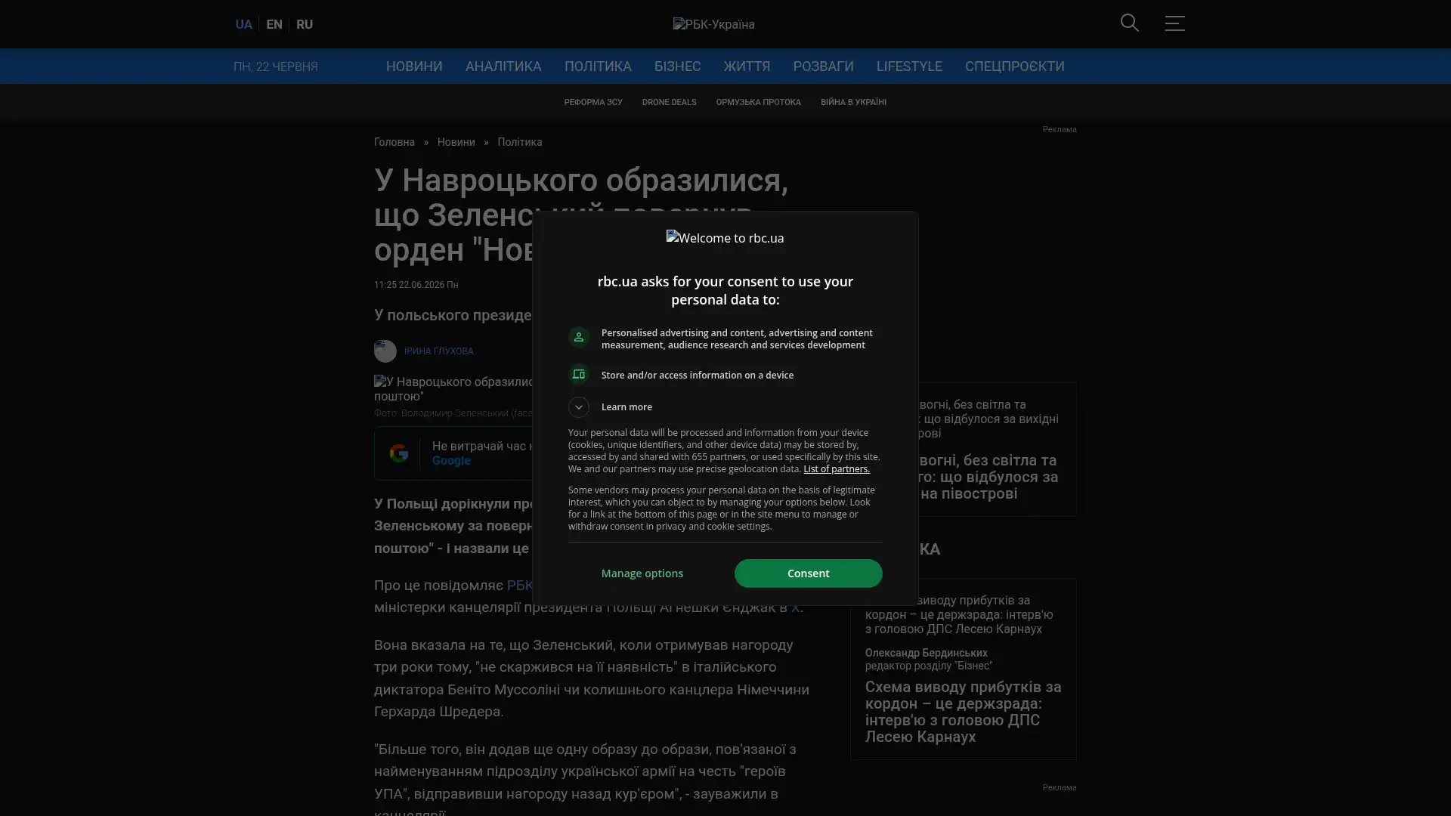Image resolution: width=1451 pixels, height=816 pixels.
Task: Select the UA language option
Action: tap(243, 24)
